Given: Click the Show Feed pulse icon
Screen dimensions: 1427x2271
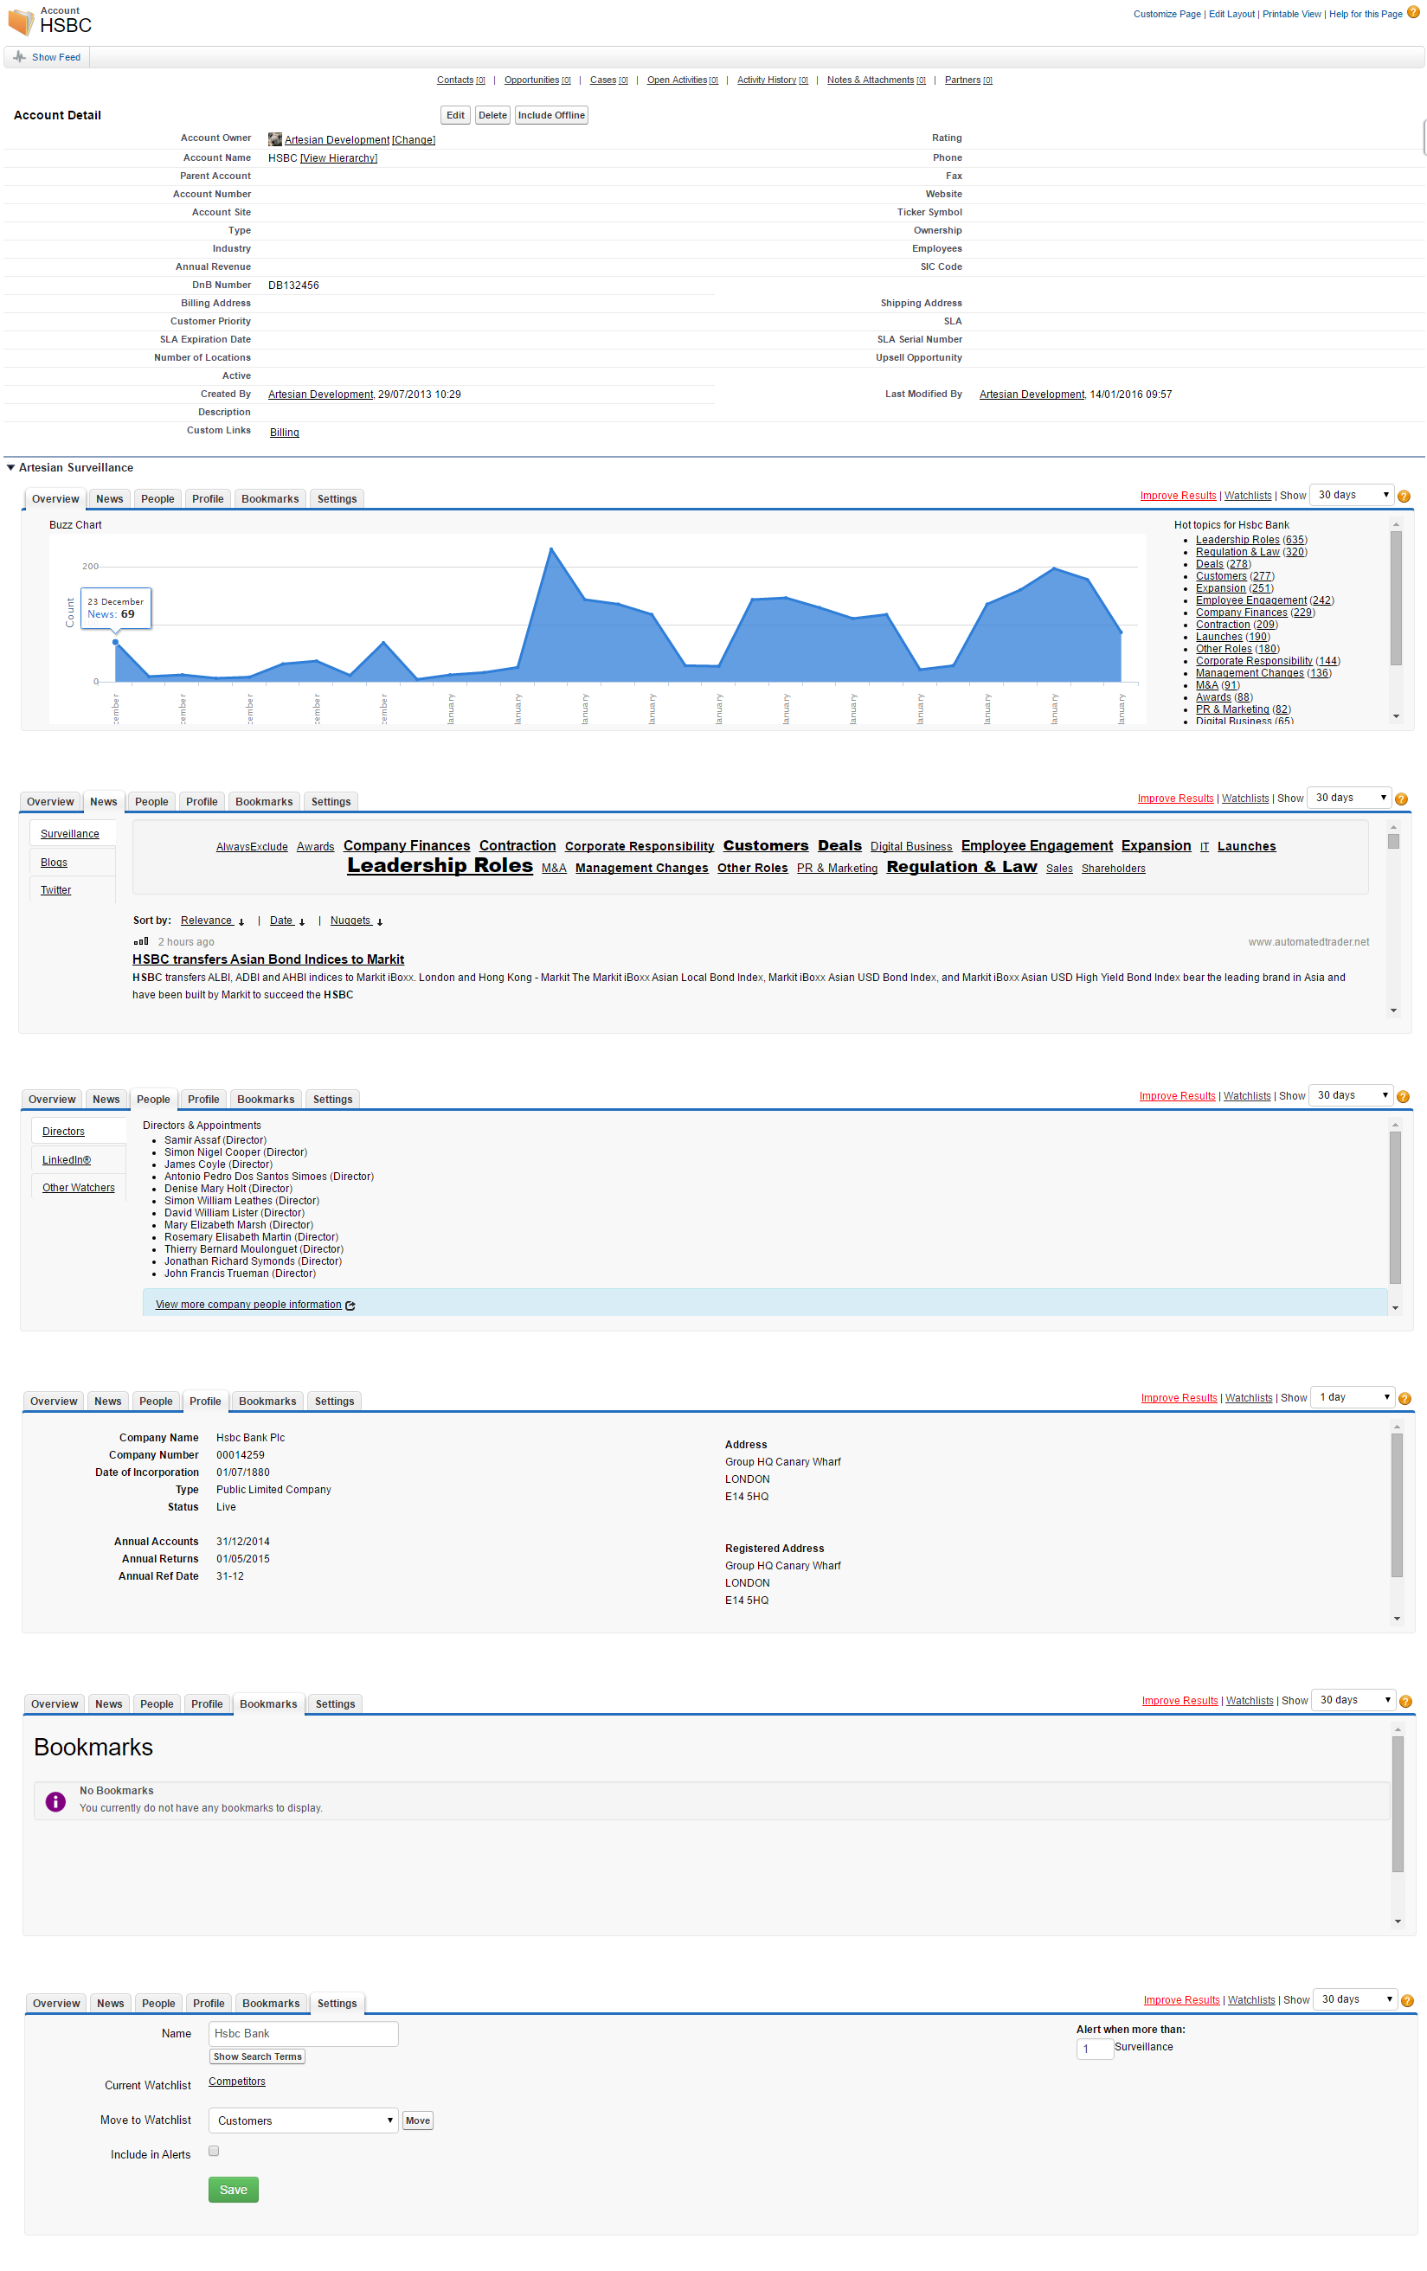Looking at the screenshot, I should click(19, 56).
